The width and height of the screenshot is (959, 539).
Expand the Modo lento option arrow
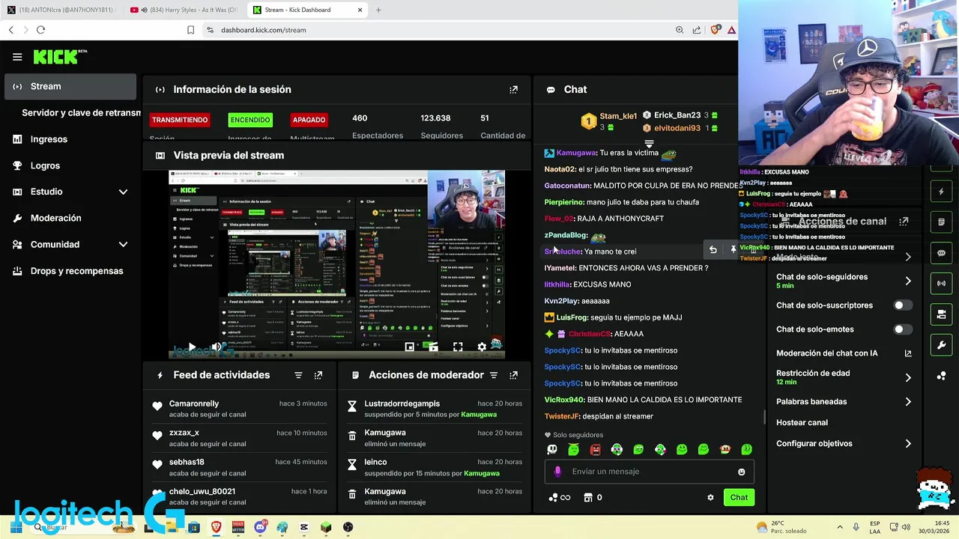click(x=908, y=257)
